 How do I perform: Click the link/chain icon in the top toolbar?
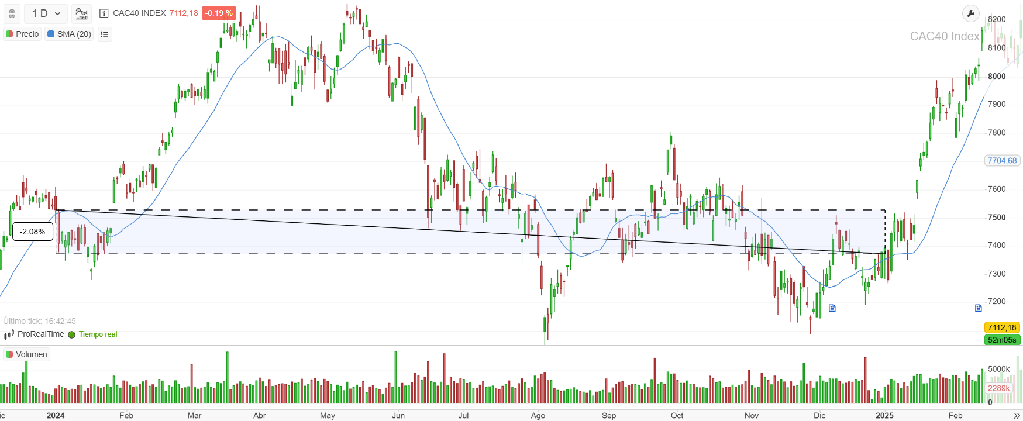point(12,13)
